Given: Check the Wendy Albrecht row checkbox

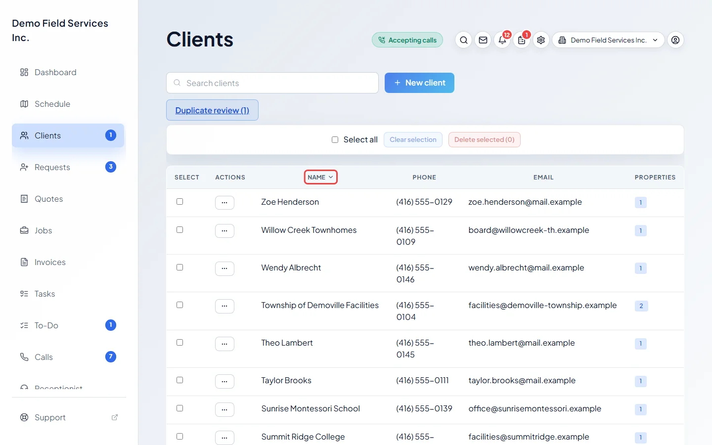Looking at the screenshot, I should point(180,267).
